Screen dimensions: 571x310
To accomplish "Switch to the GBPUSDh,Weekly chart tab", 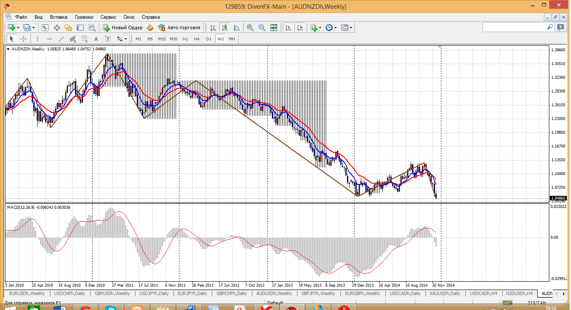I will (113, 293).
